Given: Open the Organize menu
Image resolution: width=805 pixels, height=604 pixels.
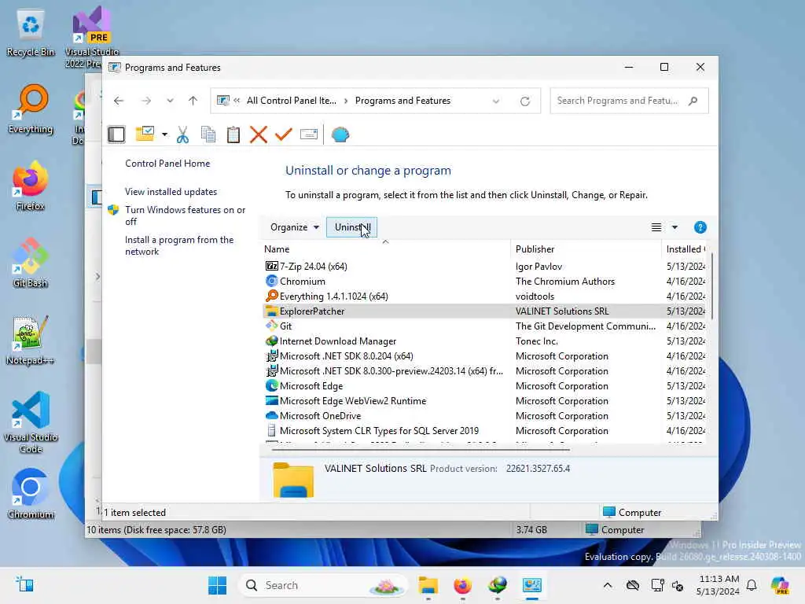Looking at the screenshot, I should 295,227.
